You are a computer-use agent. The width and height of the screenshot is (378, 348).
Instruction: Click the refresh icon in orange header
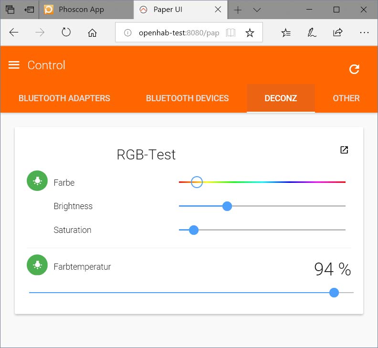click(x=354, y=70)
